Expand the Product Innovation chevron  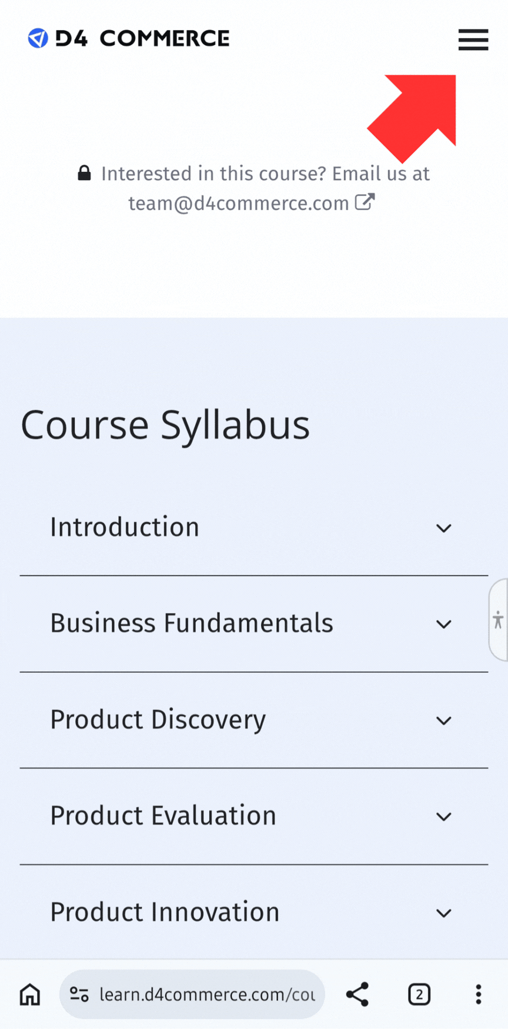tap(444, 913)
